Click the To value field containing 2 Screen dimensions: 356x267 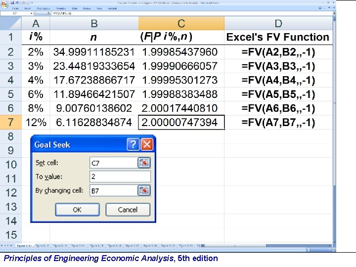[x=120, y=177]
